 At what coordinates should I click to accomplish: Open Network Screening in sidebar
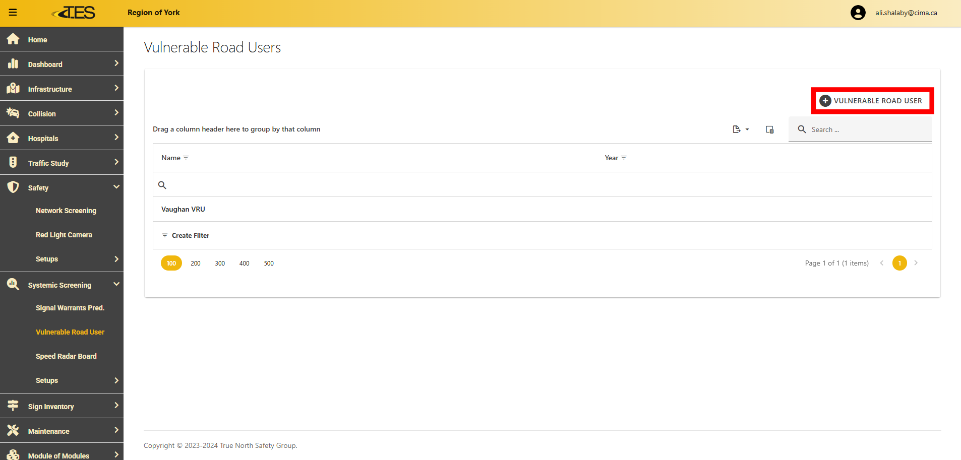point(66,211)
